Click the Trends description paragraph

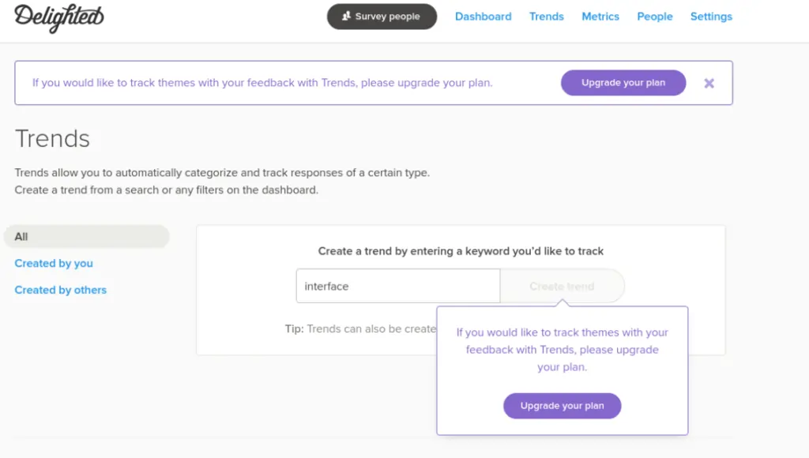pos(222,181)
